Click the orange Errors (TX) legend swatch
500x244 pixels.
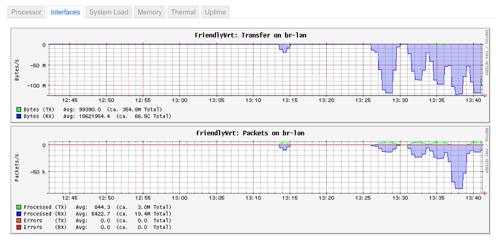point(19,220)
